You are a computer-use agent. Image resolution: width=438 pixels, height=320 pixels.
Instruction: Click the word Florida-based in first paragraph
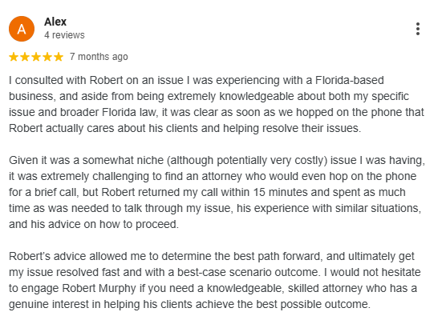[x=350, y=80]
